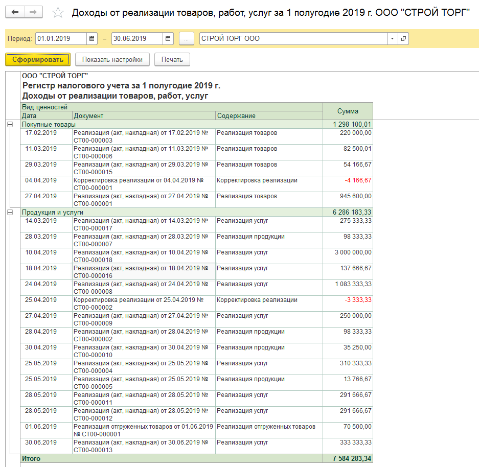Select amount 13 766,67
The image size is (479, 467).
click(348, 383)
